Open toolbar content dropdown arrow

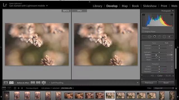point(138,83)
